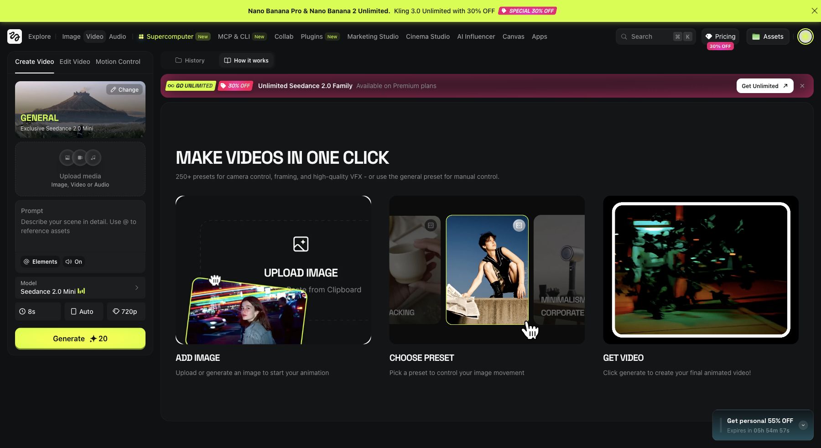Open Marketing Studio
This screenshot has height=448, width=821.
373,36
